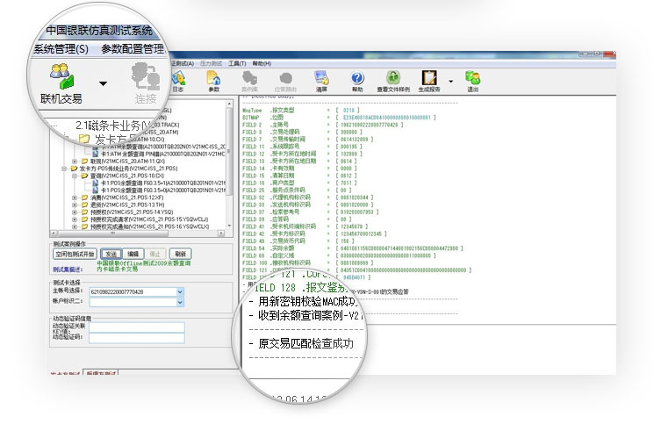Open the 参数 parameters toolbar icon
This screenshot has width=661, height=431.
coord(213,82)
